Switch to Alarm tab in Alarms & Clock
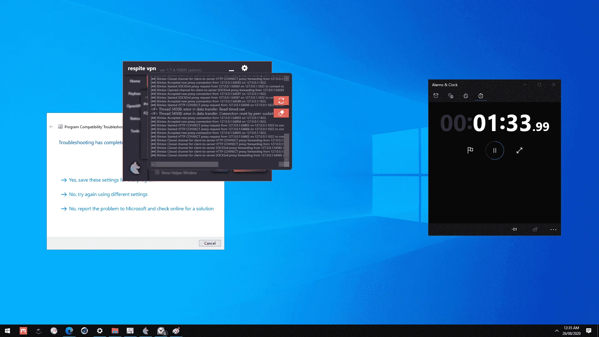The width and height of the screenshot is (599, 337). 436,96
